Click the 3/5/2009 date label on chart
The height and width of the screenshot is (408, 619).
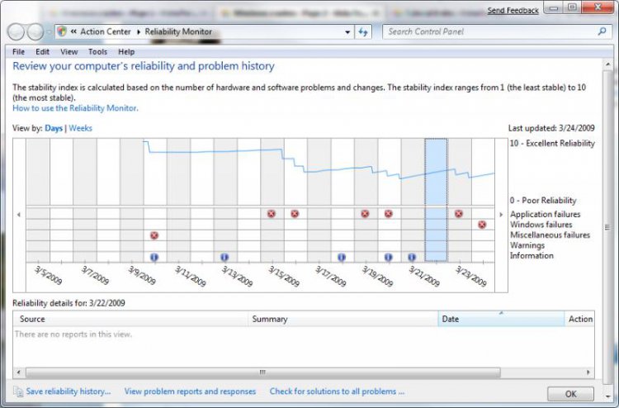click(48, 275)
